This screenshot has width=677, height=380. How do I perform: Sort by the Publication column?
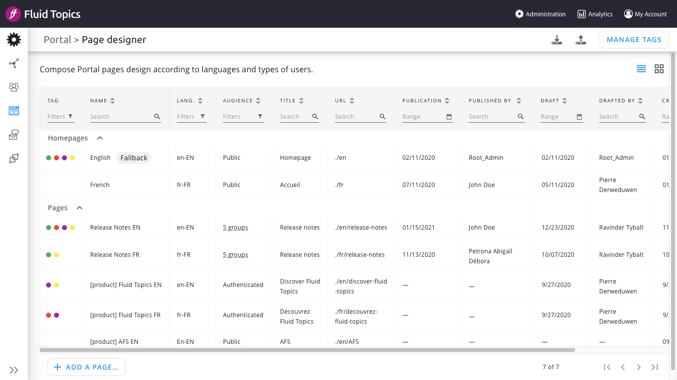pos(447,100)
